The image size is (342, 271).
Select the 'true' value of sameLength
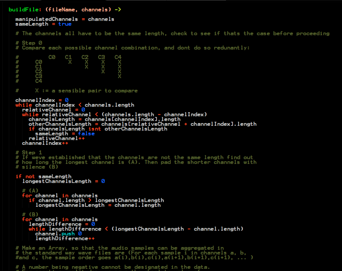65,24
